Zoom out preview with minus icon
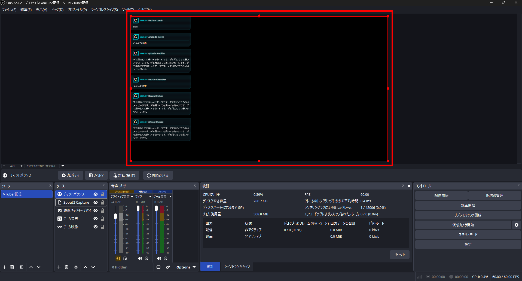The width and height of the screenshot is (522, 281). [4, 166]
